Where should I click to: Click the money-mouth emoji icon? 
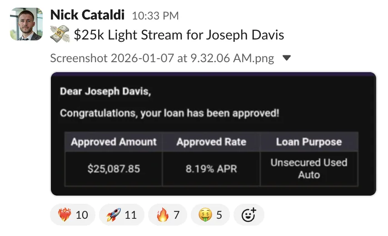click(x=205, y=215)
